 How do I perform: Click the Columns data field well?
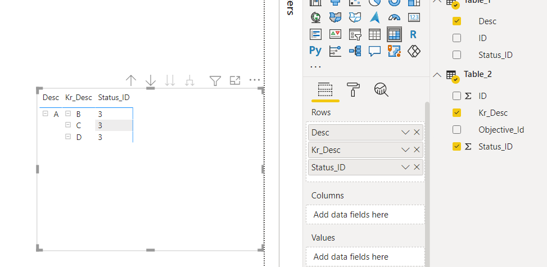click(365, 214)
